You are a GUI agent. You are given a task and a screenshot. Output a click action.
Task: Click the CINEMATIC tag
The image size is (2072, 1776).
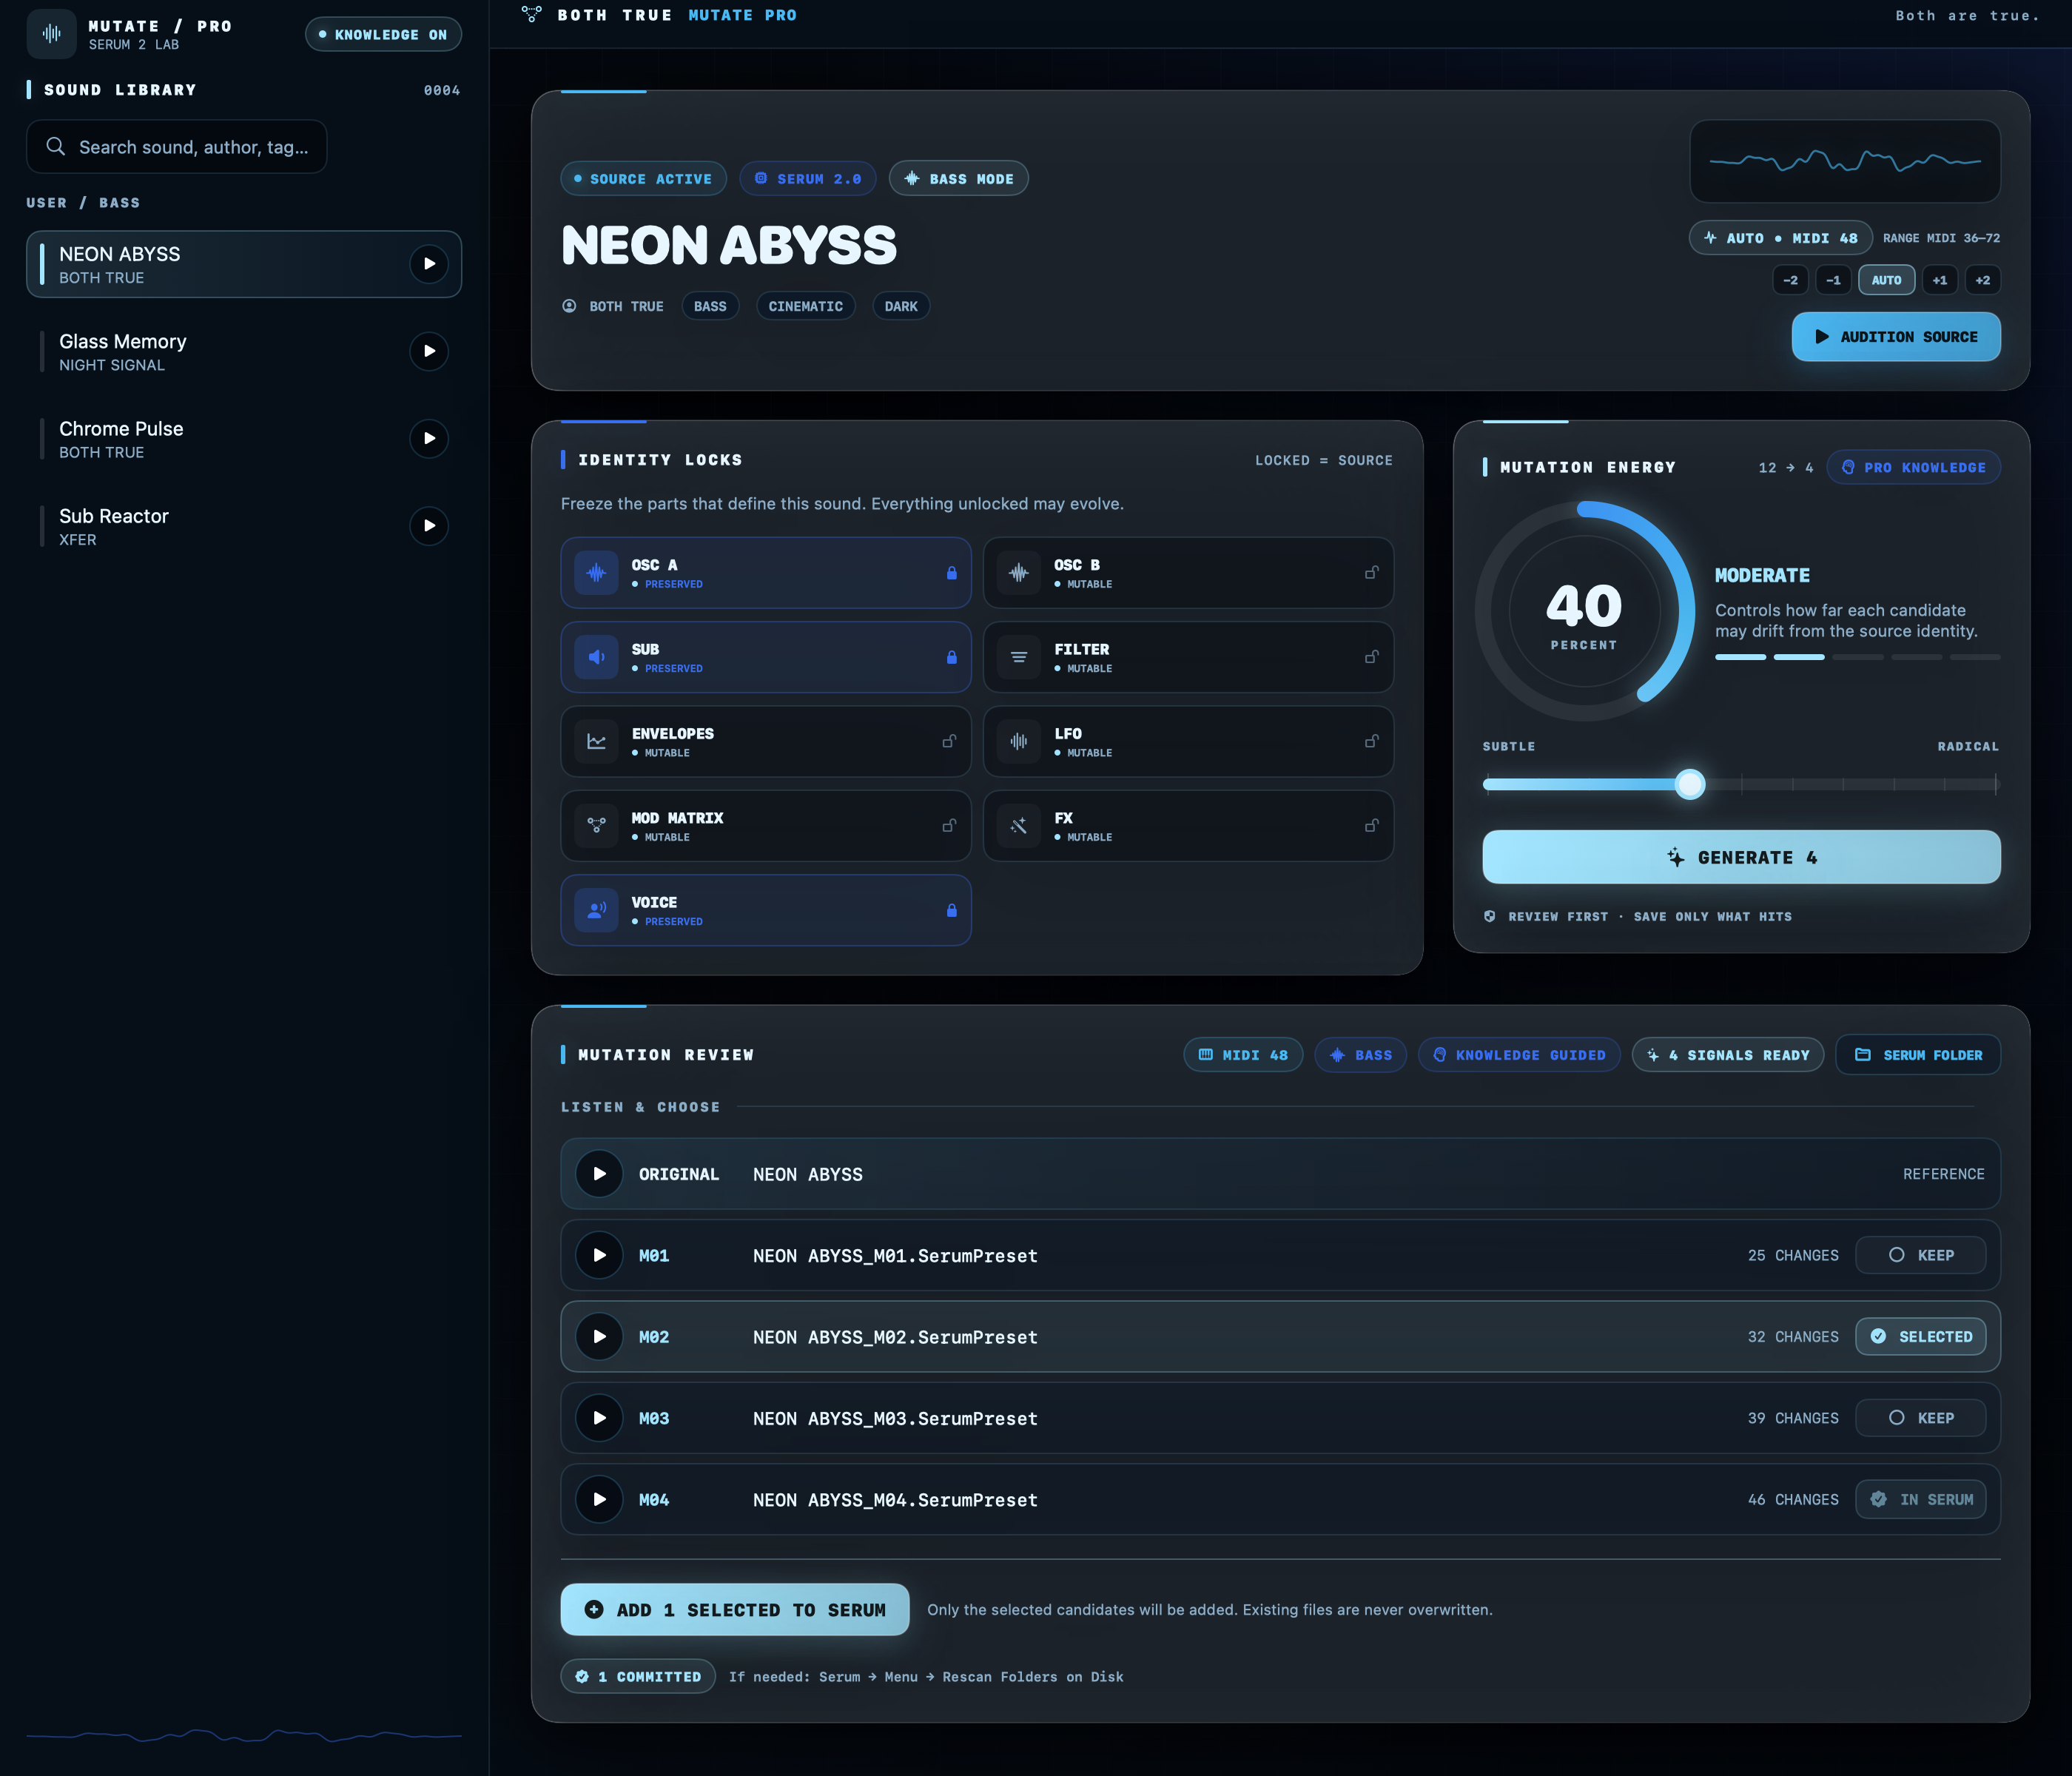coord(806,306)
